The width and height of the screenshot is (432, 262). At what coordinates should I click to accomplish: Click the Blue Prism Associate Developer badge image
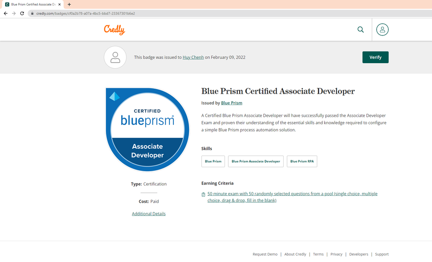[147, 129]
